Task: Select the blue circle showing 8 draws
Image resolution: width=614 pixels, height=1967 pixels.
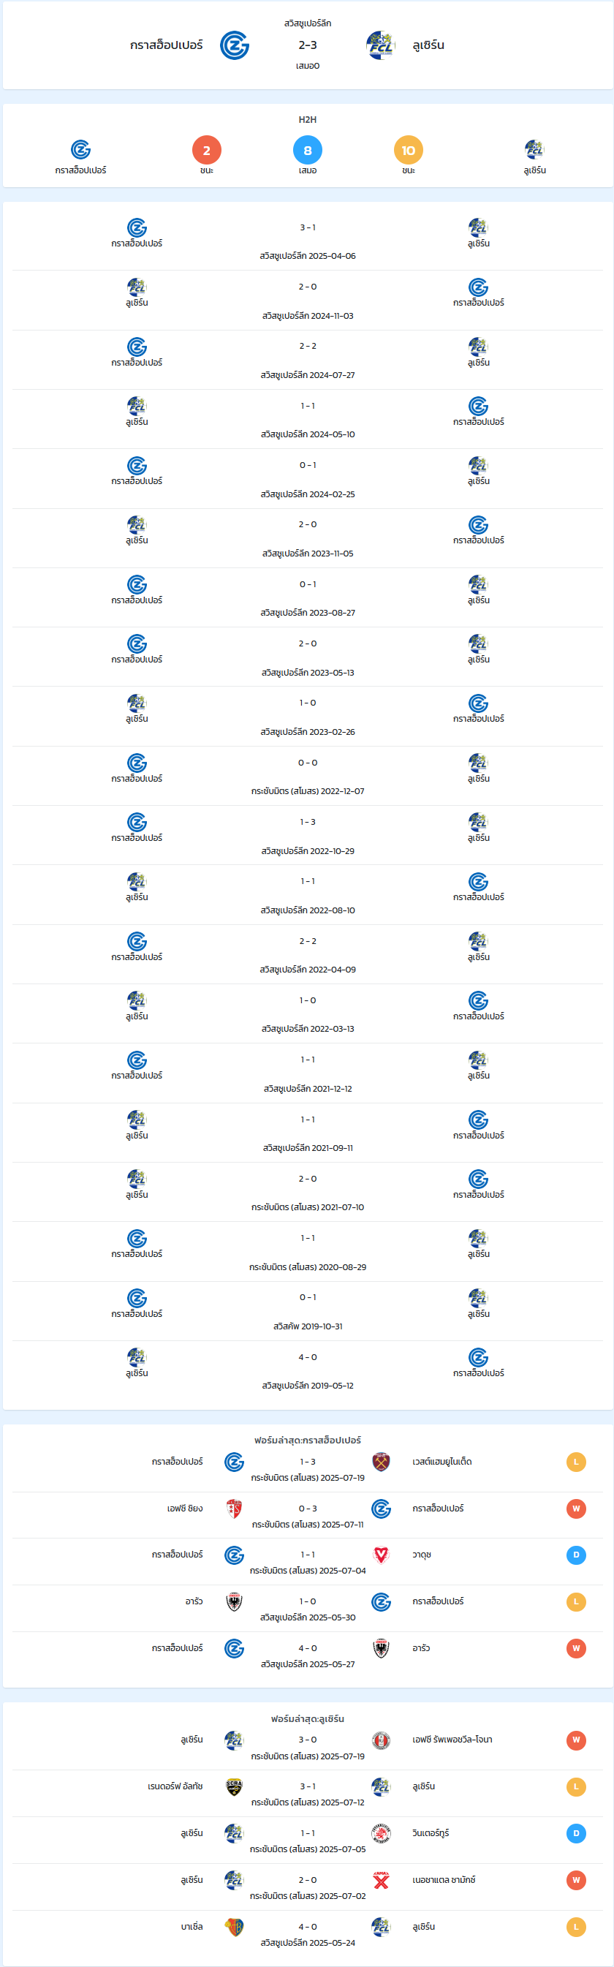Action: tap(308, 151)
